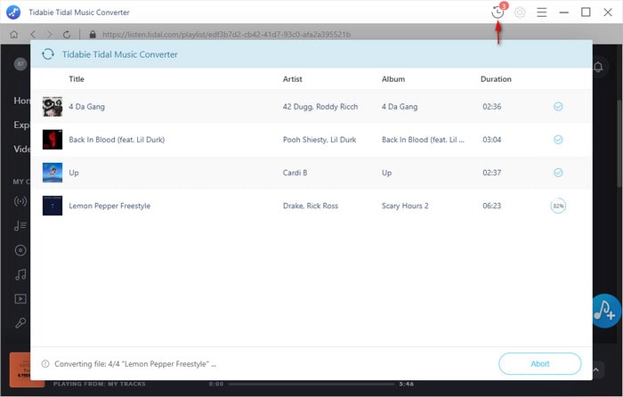Viewport: 623px width, 397px height.
Task: Navigate forward with the right arrow
Action: (x=49, y=35)
